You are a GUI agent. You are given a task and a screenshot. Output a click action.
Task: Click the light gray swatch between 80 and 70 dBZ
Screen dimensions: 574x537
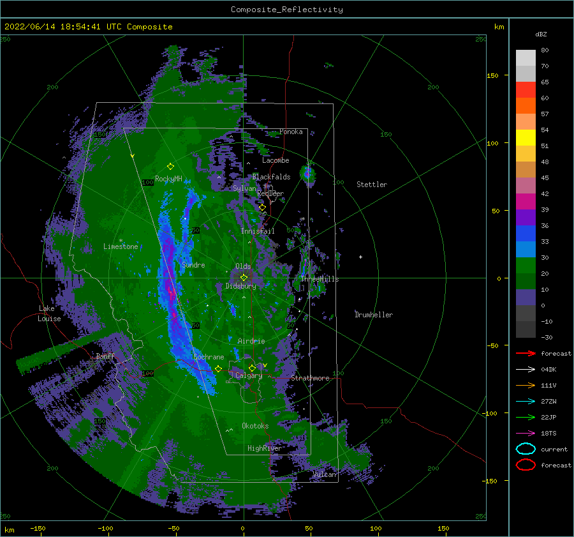click(526, 58)
